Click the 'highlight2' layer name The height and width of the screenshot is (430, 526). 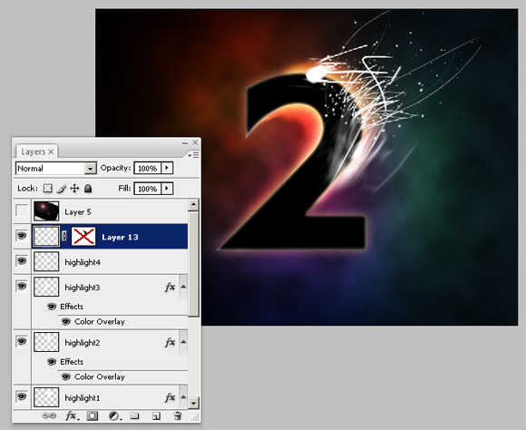click(83, 343)
